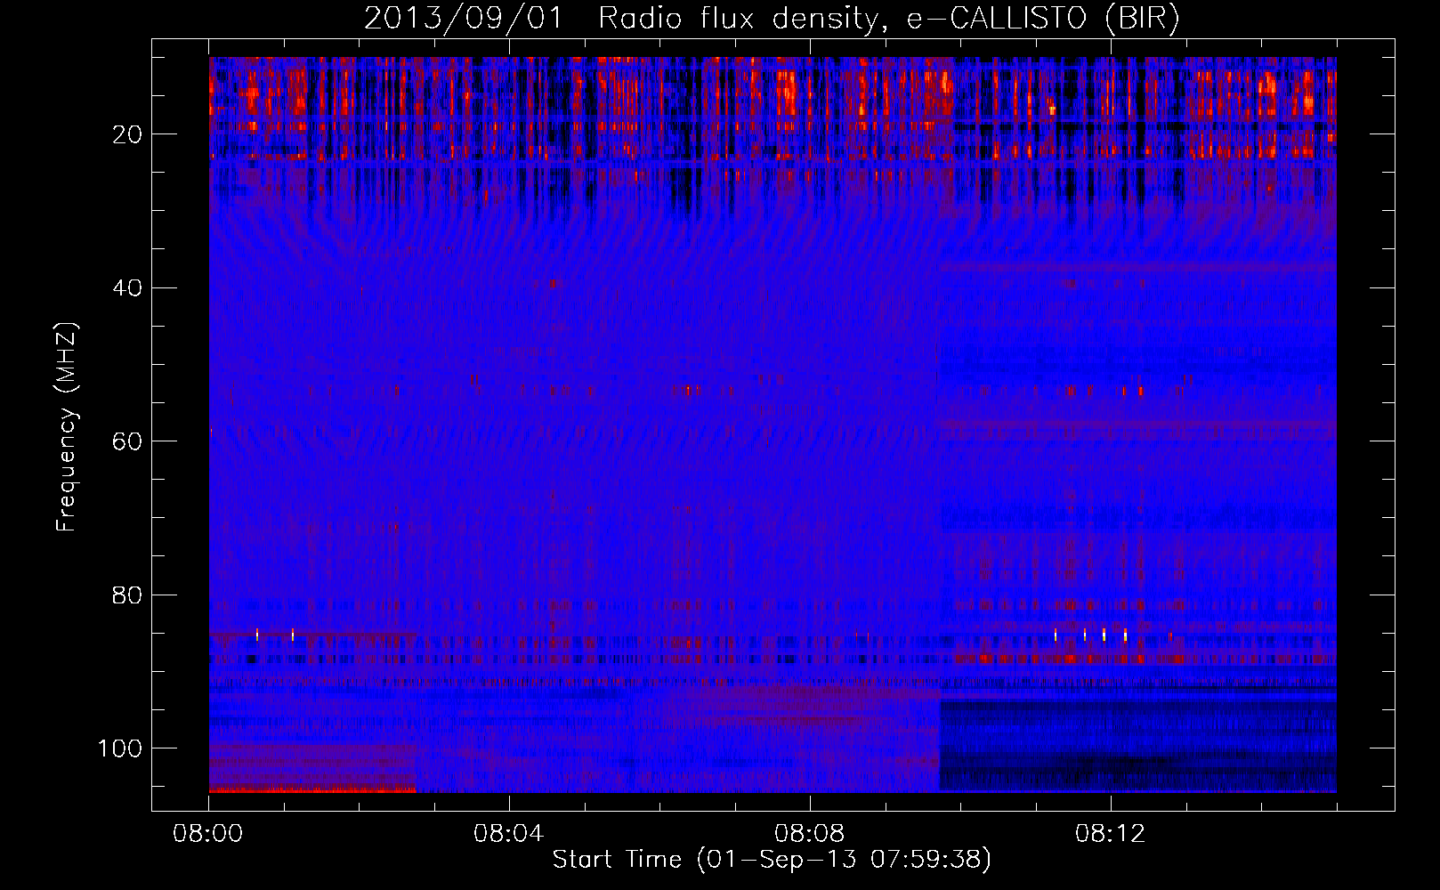
Task: Click the plot title '2013/09/01 Radio flux density, e-CALLISTO (BIR)'
Action: tap(772, 19)
